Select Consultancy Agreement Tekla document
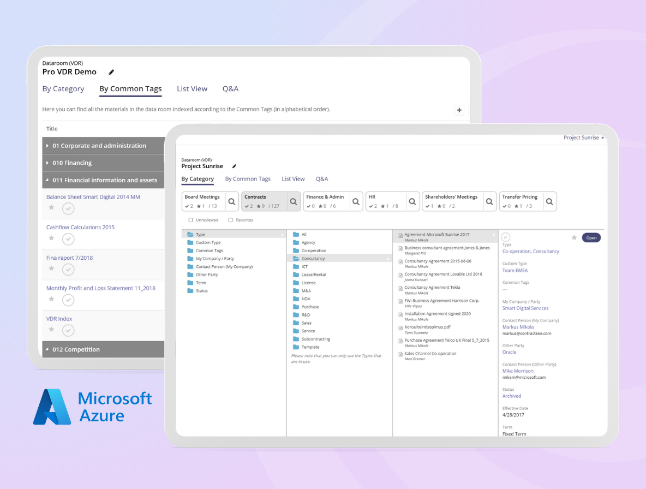Viewport: 646px width, 489px height. (432, 288)
